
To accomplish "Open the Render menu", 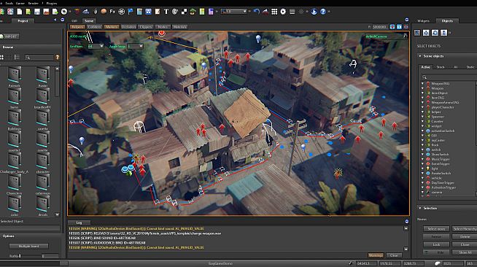I will (33, 3).
